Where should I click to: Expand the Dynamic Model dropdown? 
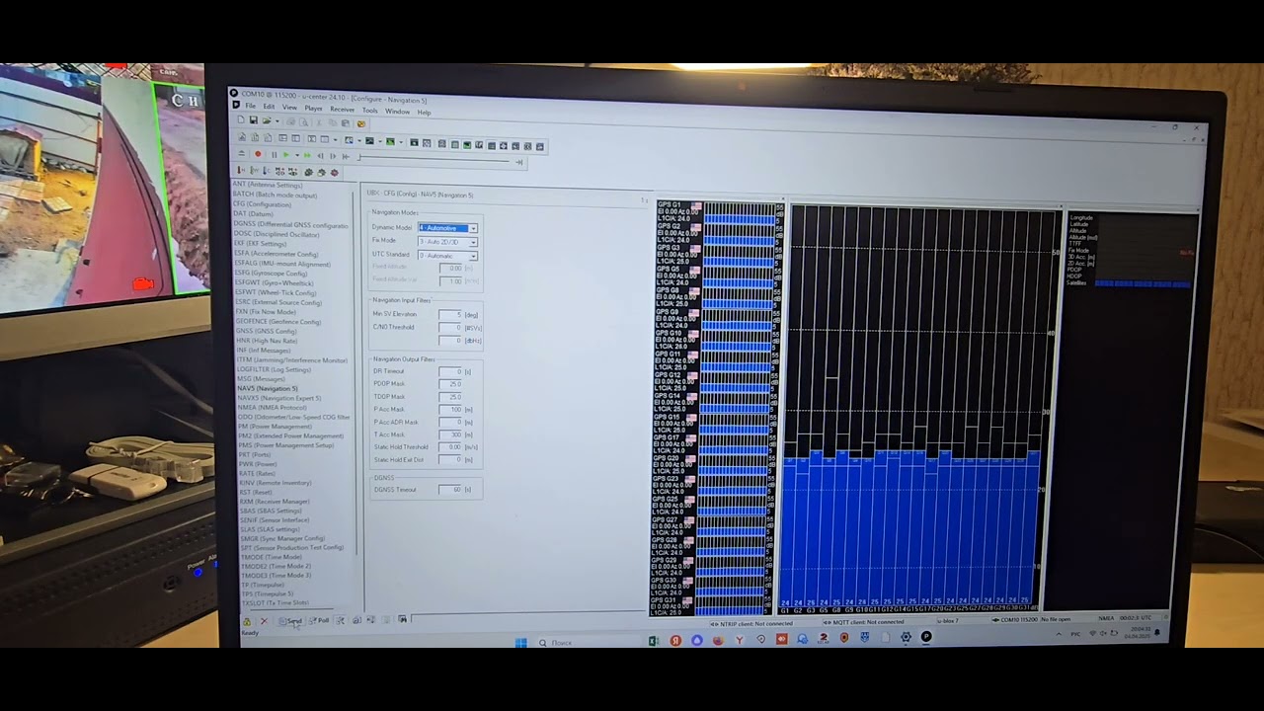click(x=473, y=229)
